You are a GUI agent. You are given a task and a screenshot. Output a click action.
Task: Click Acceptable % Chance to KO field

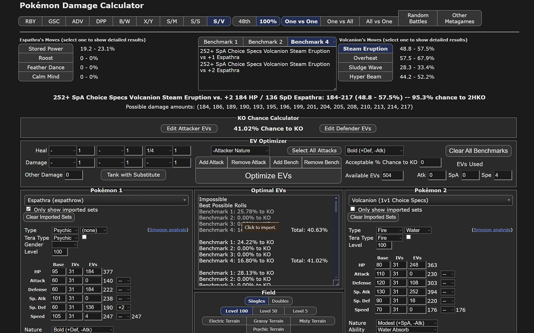pyautogui.click(x=430, y=162)
